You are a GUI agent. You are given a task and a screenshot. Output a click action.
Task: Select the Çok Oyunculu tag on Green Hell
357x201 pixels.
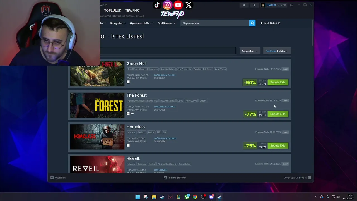click(x=184, y=69)
